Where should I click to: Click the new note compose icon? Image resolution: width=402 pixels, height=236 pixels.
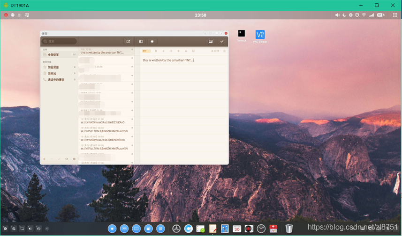tap(128, 42)
